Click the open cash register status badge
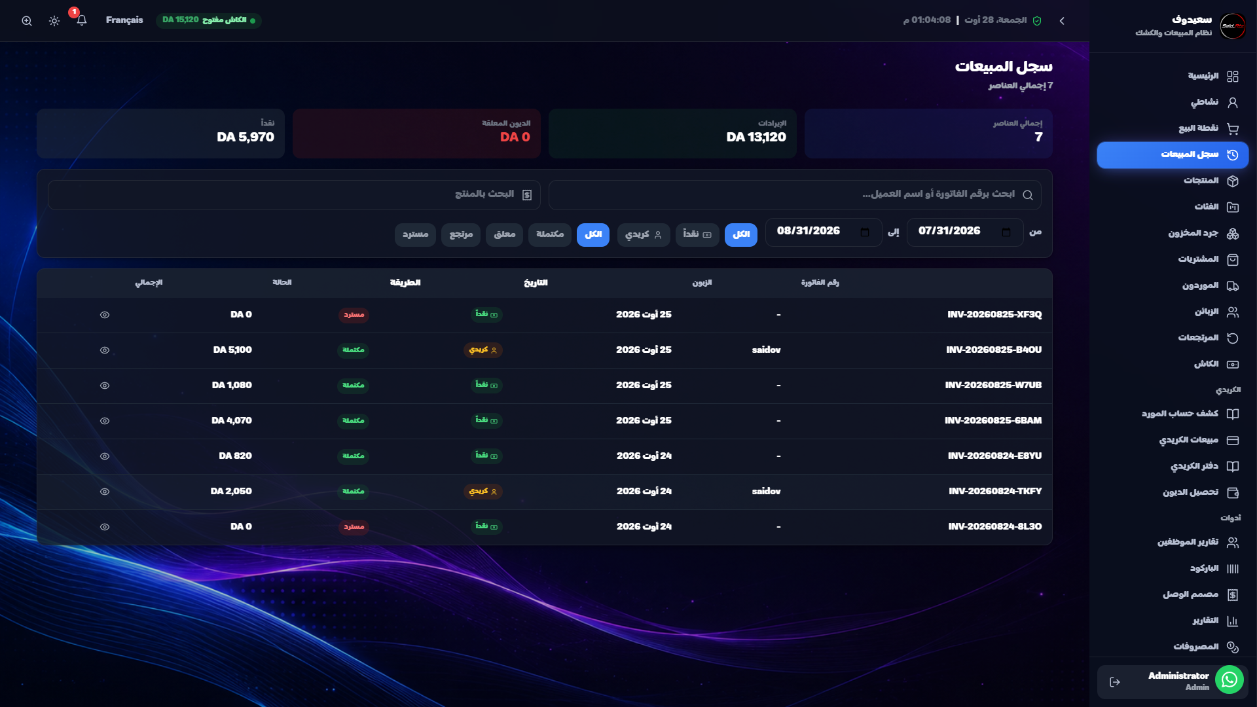The width and height of the screenshot is (1257, 707). tap(208, 20)
